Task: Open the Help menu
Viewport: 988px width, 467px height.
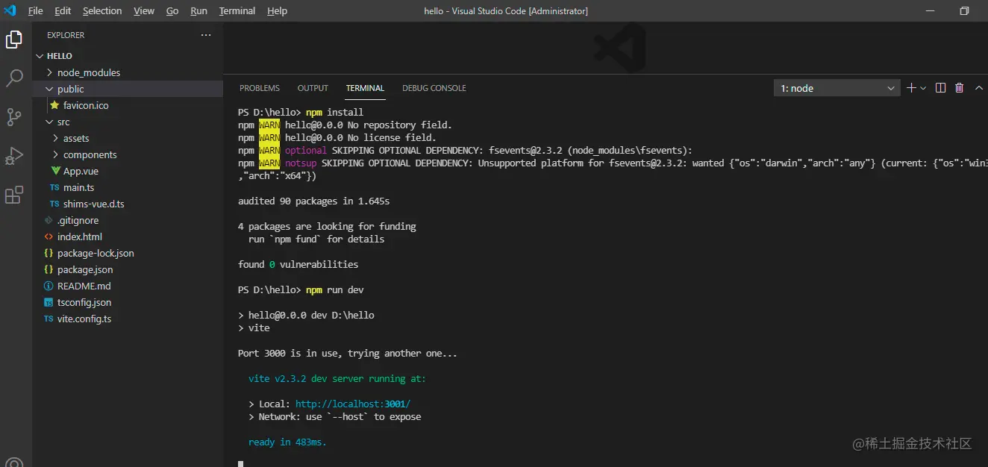Action: 277,10
